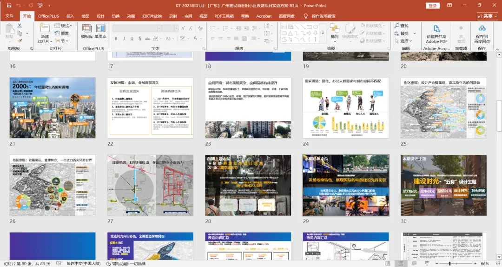Switch to the OfficePLUS tab

(48, 16)
